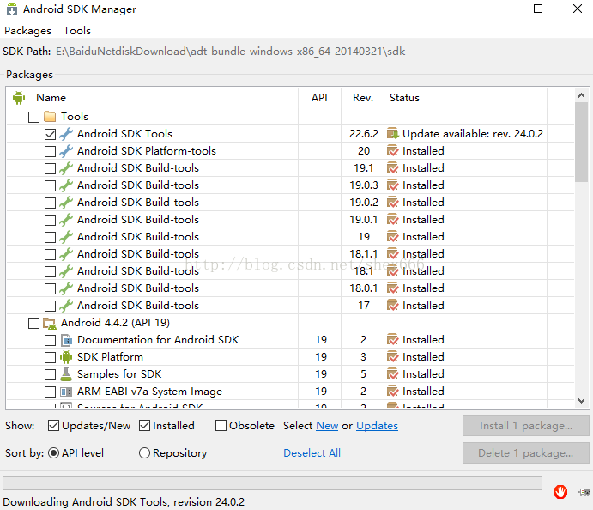Viewport: 593px width, 510px height.
Task: Enable the Obsolete checkbox
Action: pyautogui.click(x=221, y=426)
